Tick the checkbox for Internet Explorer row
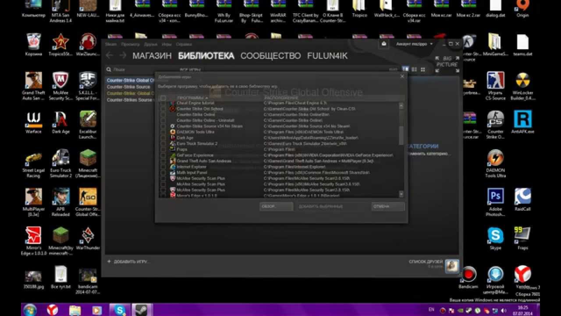Screen dimensions: 561x316 [x=163, y=167]
